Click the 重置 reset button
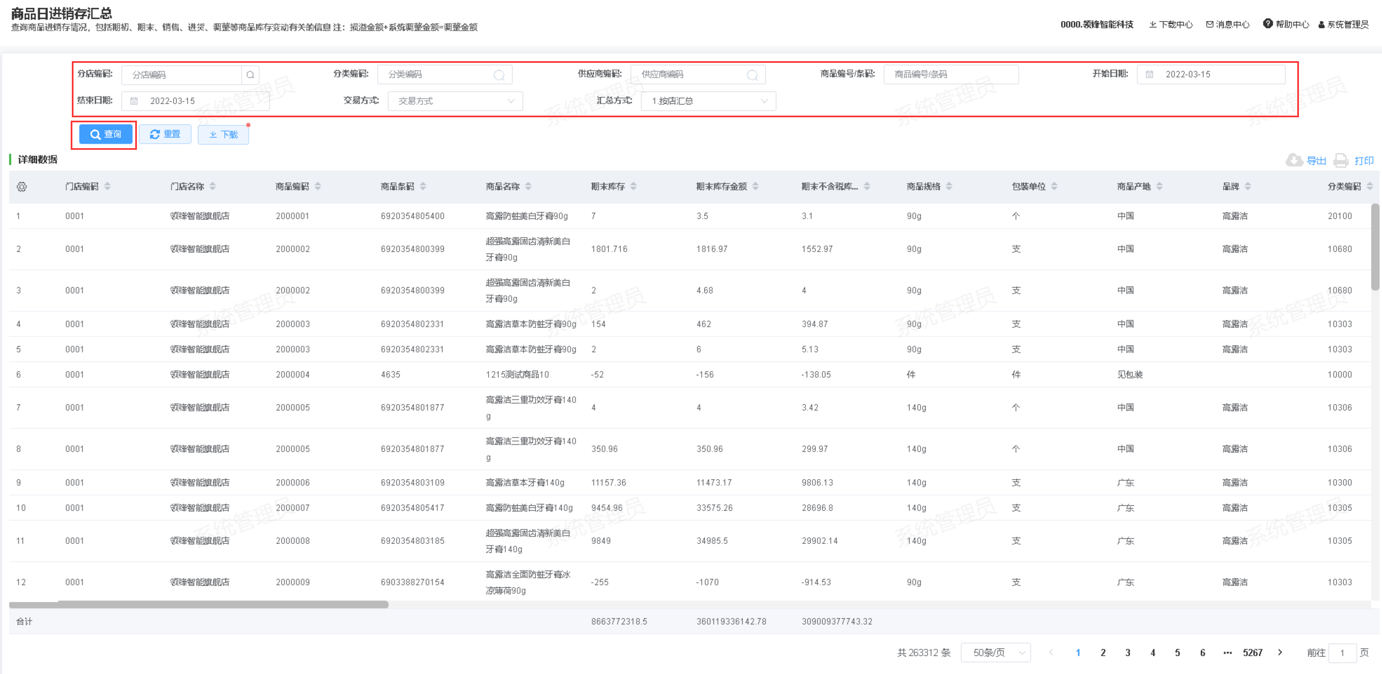The height and width of the screenshot is (674, 1382). tap(166, 134)
